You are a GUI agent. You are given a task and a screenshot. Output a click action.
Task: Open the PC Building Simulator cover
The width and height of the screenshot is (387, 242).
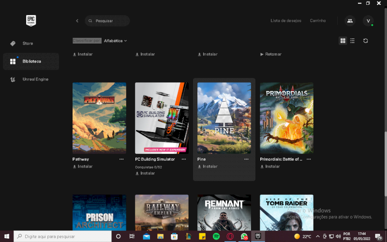point(162,118)
